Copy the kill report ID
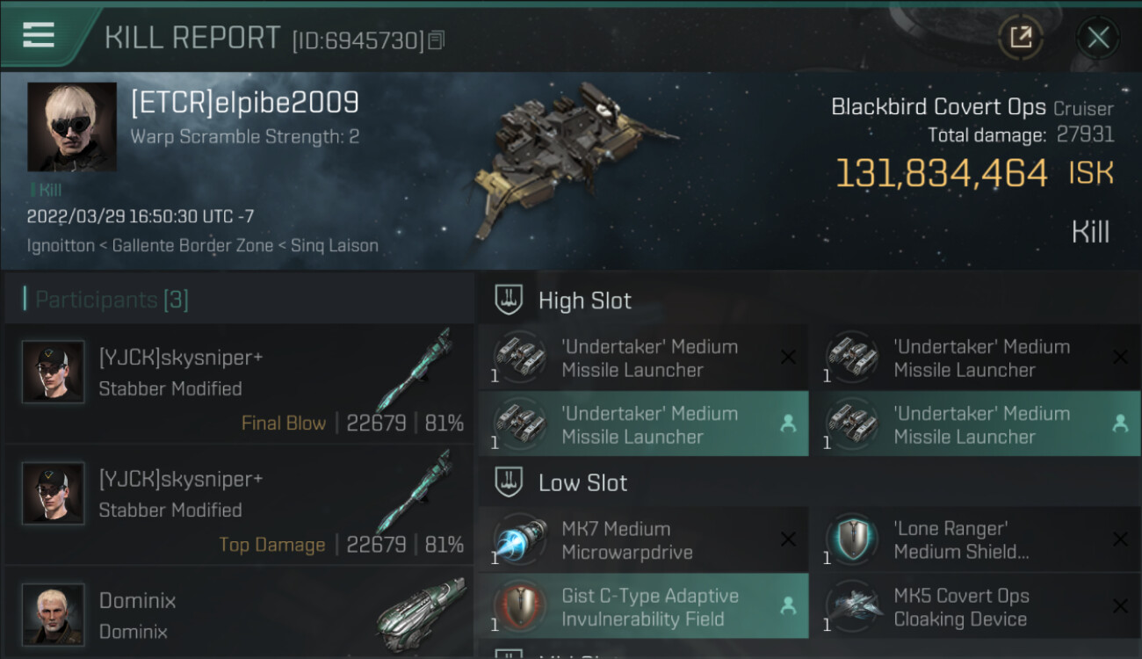The width and height of the screenshot is (1142, 659). click(437, 40)
